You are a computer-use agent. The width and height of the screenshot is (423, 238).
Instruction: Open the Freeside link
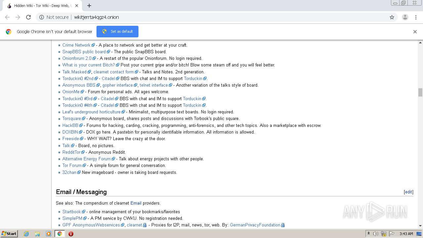71,139
